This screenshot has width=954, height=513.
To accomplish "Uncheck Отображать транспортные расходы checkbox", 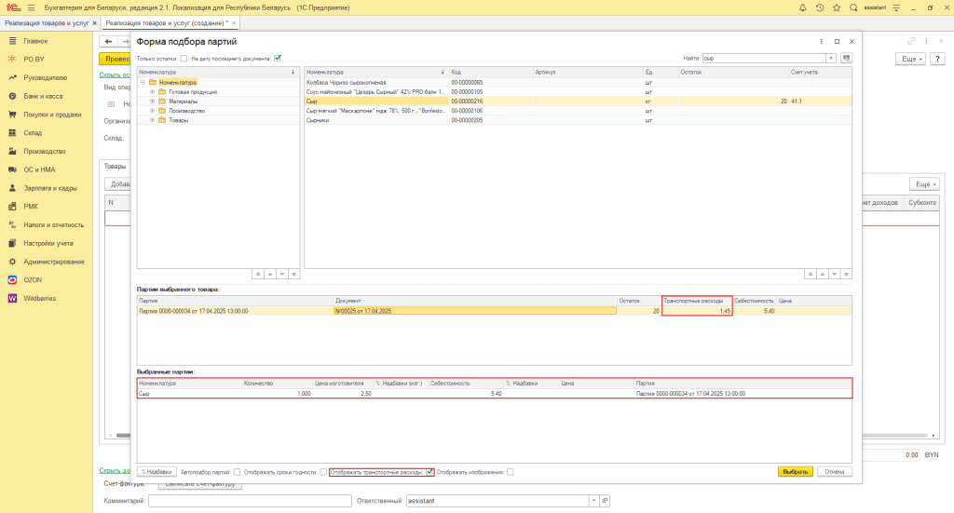I will 429,472.
